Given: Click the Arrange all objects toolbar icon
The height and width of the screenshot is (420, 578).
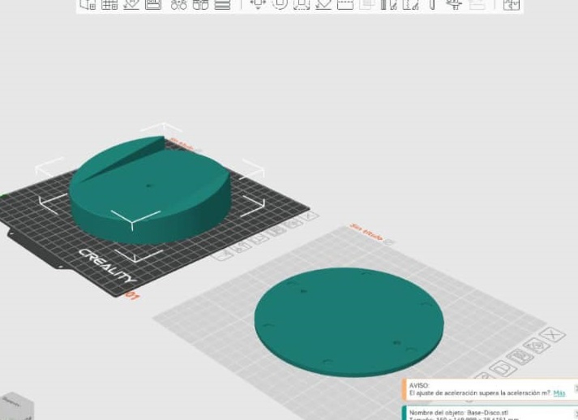Looking at the screenshot, I should pos(153,4).
